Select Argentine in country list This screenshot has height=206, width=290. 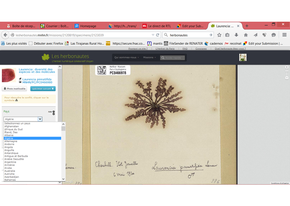[33, 162]
